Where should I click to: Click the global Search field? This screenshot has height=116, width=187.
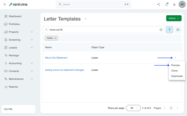[x=93, y=4]
